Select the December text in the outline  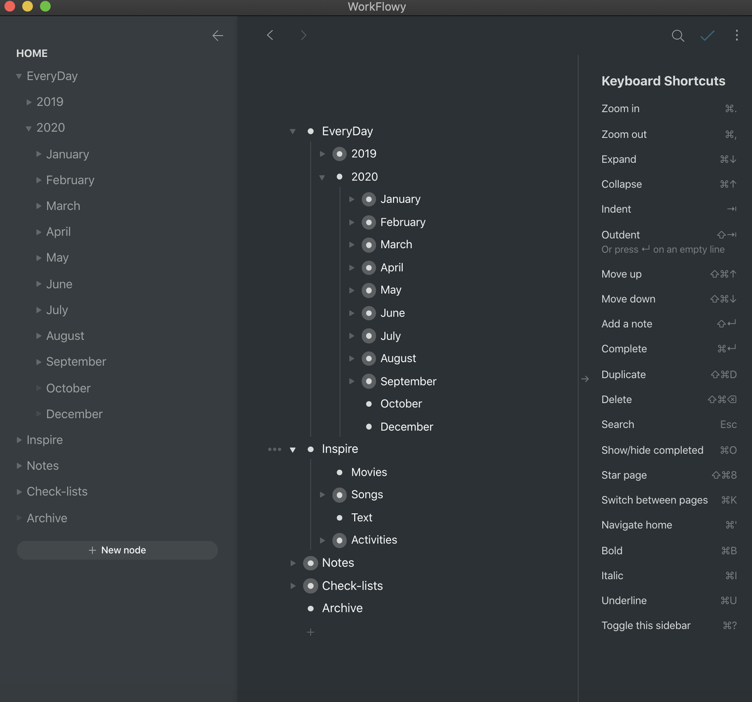[x=407, y=427]
